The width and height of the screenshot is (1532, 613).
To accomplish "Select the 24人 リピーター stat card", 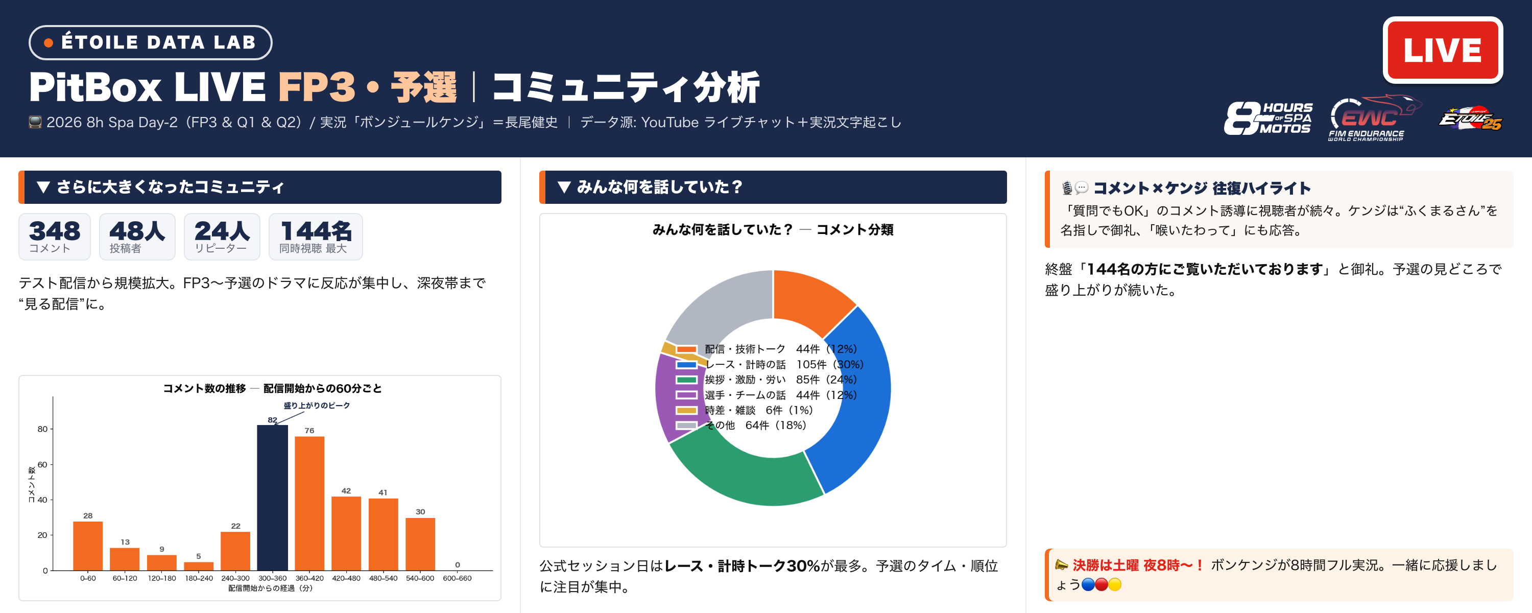I will [222, 237].
